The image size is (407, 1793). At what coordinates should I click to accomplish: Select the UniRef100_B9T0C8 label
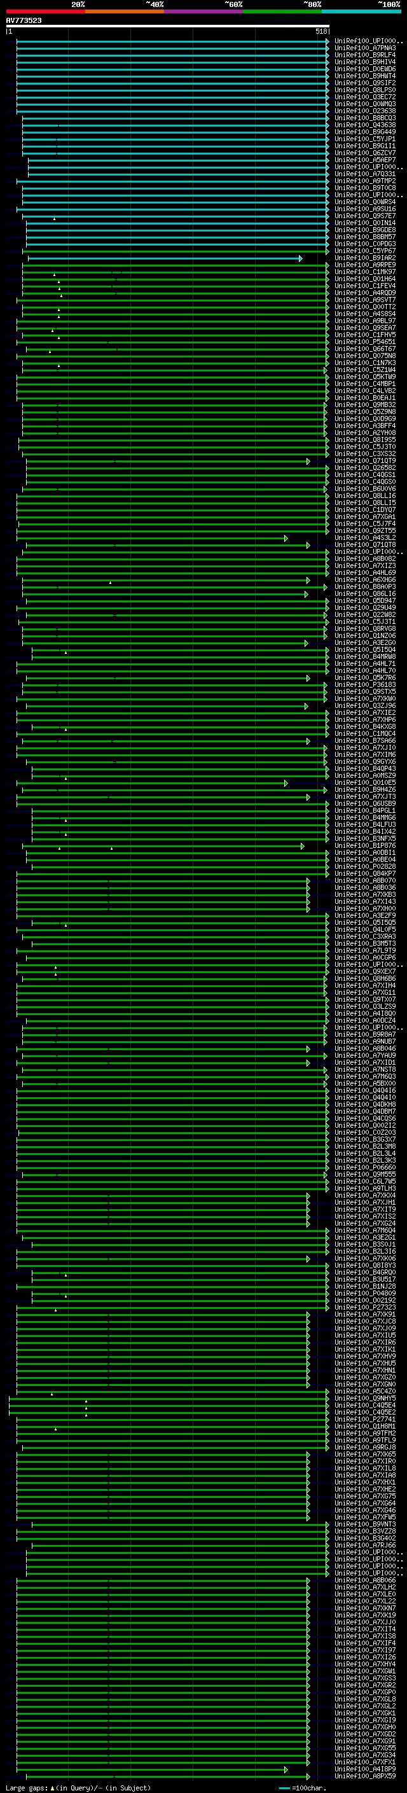tap(364, 188)
